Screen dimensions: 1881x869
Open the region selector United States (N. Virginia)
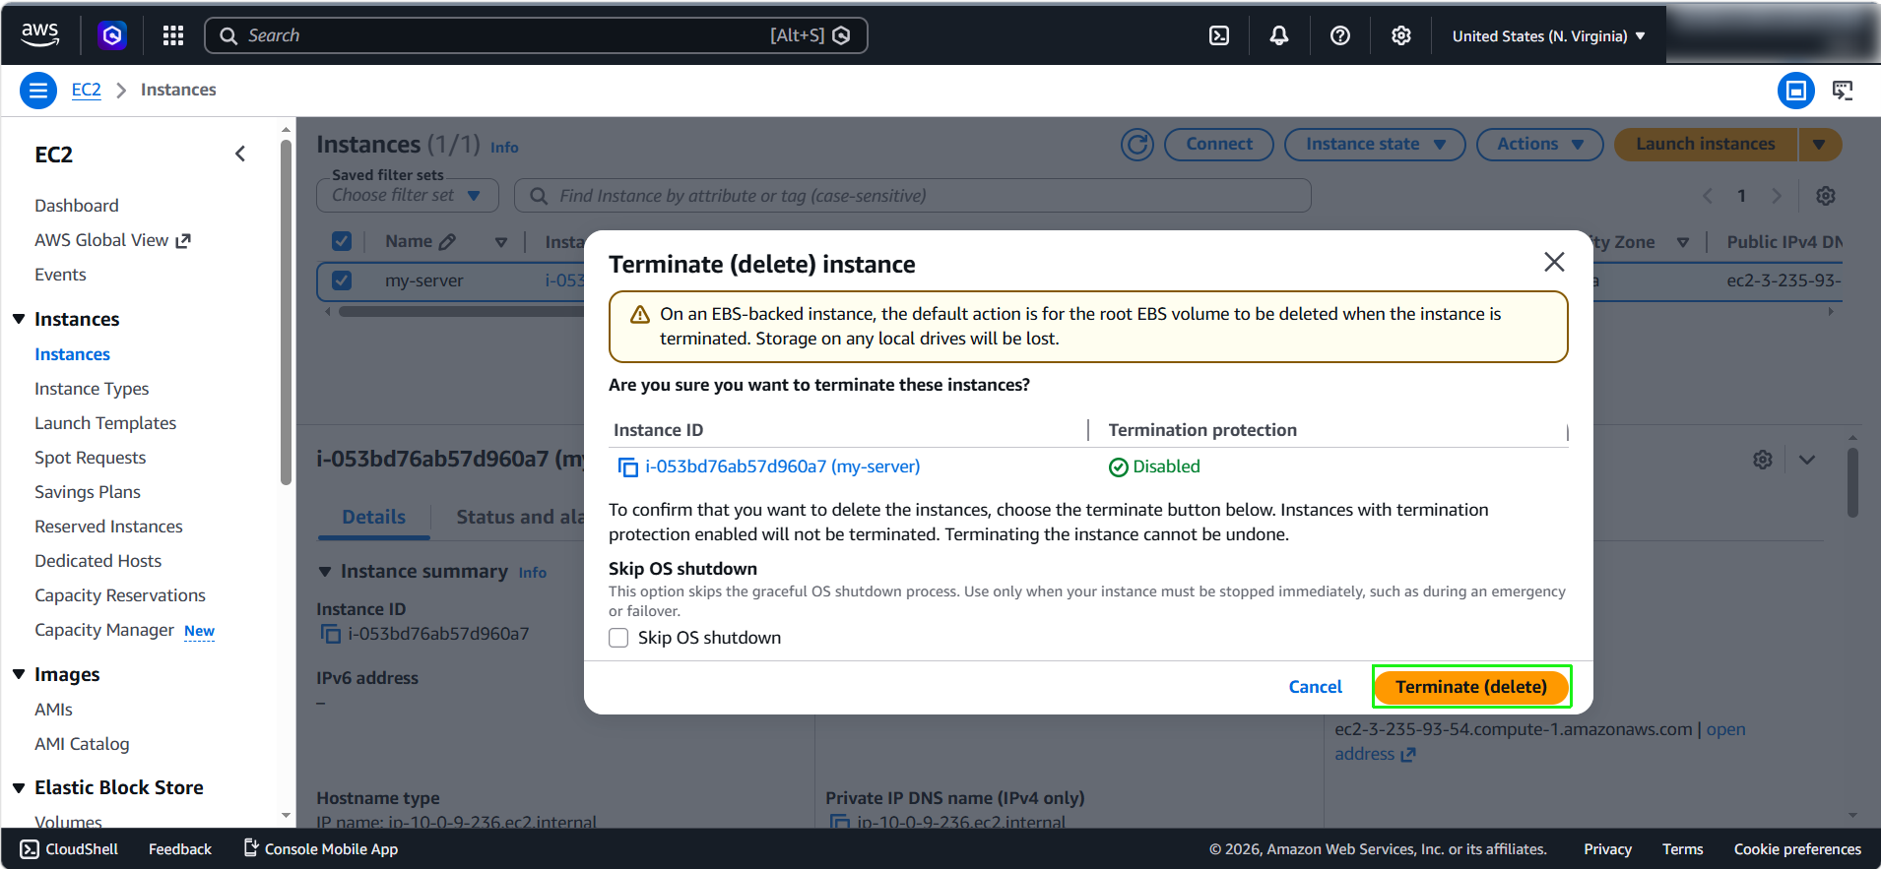tap(1548, 35)
